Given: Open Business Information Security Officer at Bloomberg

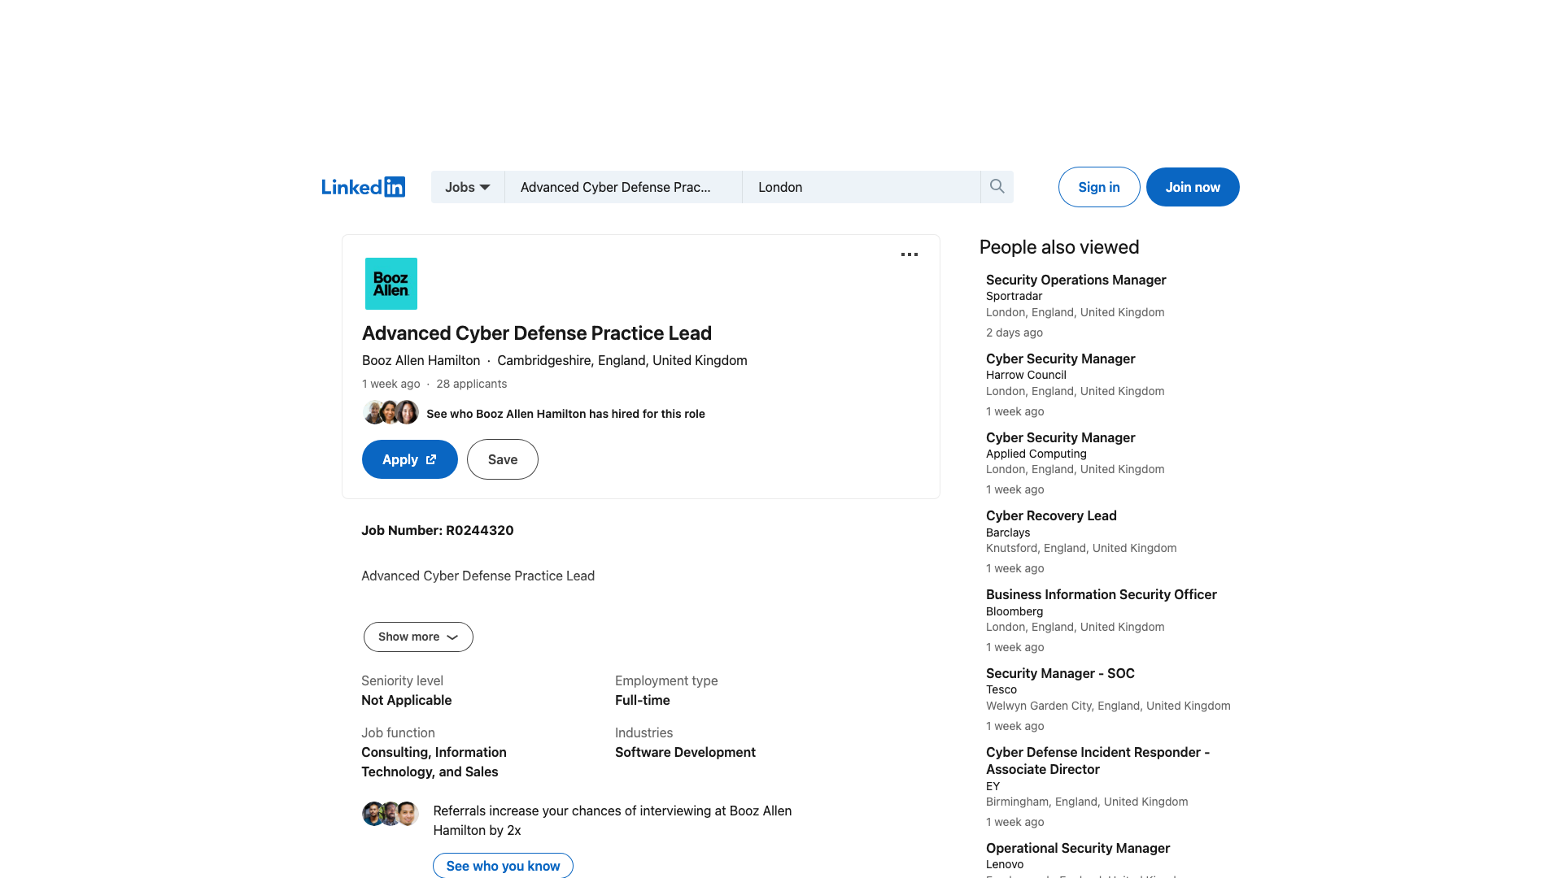Looking at the screenshot, I should click(x=1101, y=594).
